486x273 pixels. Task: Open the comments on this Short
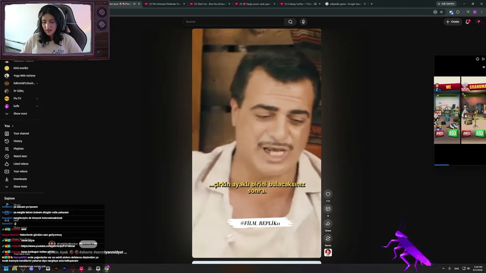tap(328, 209)
